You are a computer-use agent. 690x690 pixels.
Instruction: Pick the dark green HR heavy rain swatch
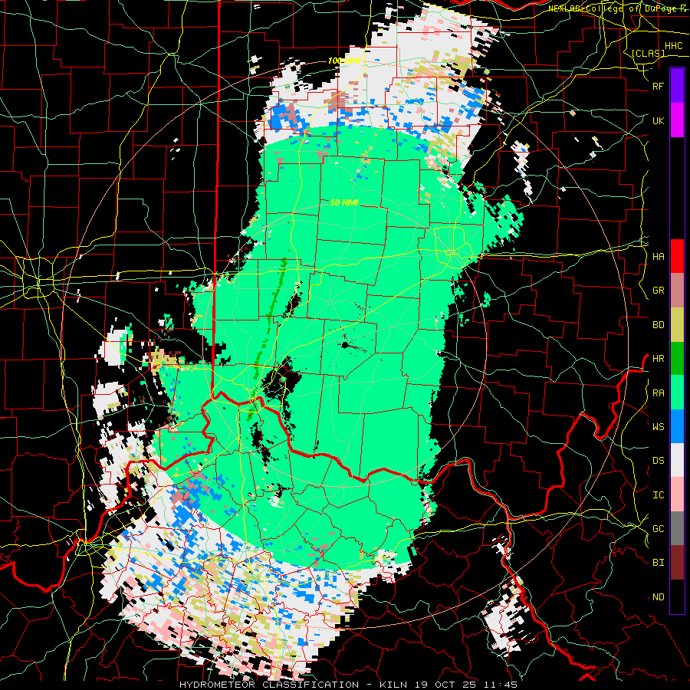point(677,358)
